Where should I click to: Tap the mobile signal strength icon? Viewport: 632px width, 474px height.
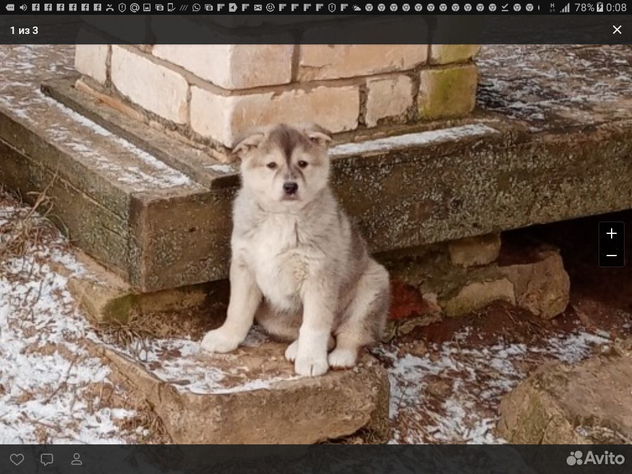(x=565, y=7)
